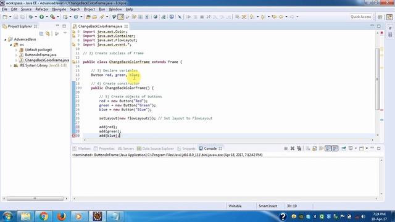Collapse the AdvancedJava project node
Viewport: 395px width, 222px height.
6,39
